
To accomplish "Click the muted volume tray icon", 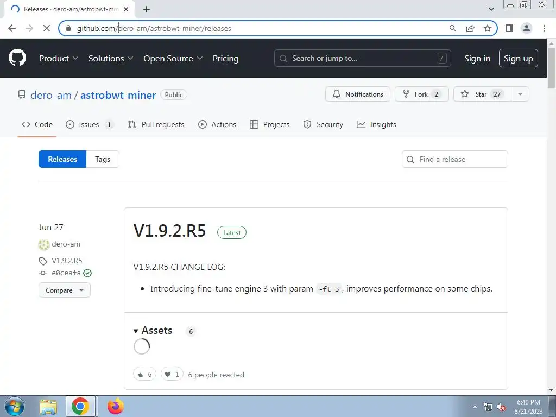I will point(501,407).
